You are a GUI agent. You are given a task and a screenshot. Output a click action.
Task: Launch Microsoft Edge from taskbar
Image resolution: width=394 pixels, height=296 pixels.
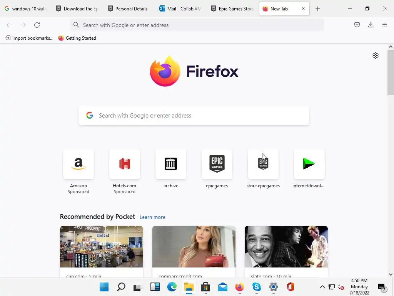point(172,287)
